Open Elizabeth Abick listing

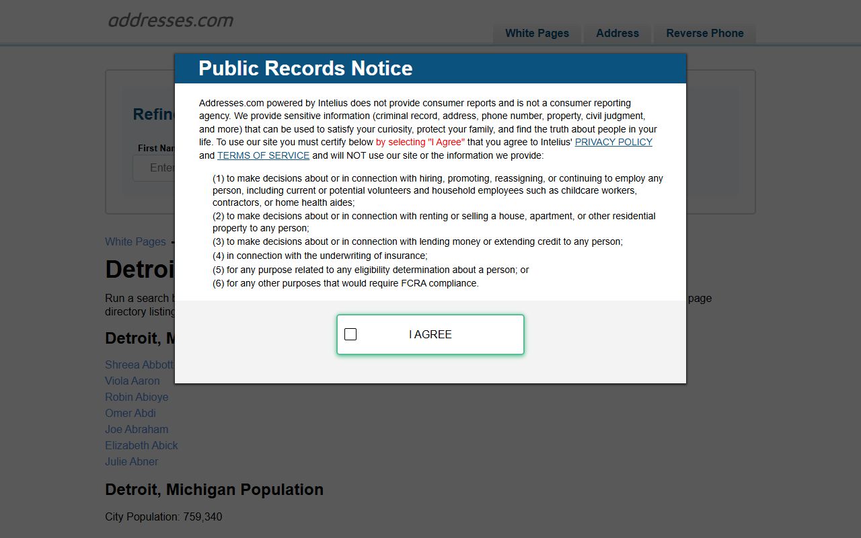[x=141, y=445]
